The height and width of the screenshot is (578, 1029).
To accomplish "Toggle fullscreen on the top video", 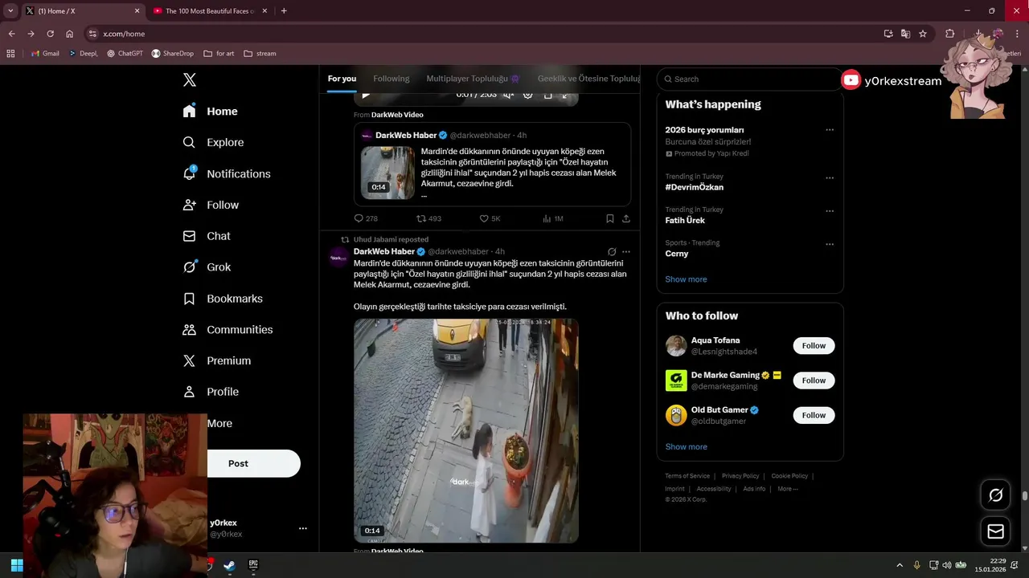I will pos(566,95).
